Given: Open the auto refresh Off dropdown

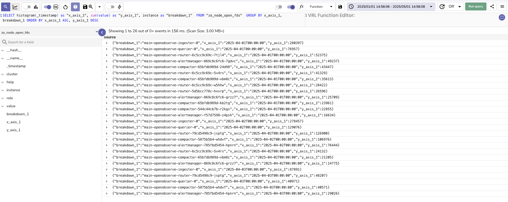Looking at the screenshot, I should 454,7.
